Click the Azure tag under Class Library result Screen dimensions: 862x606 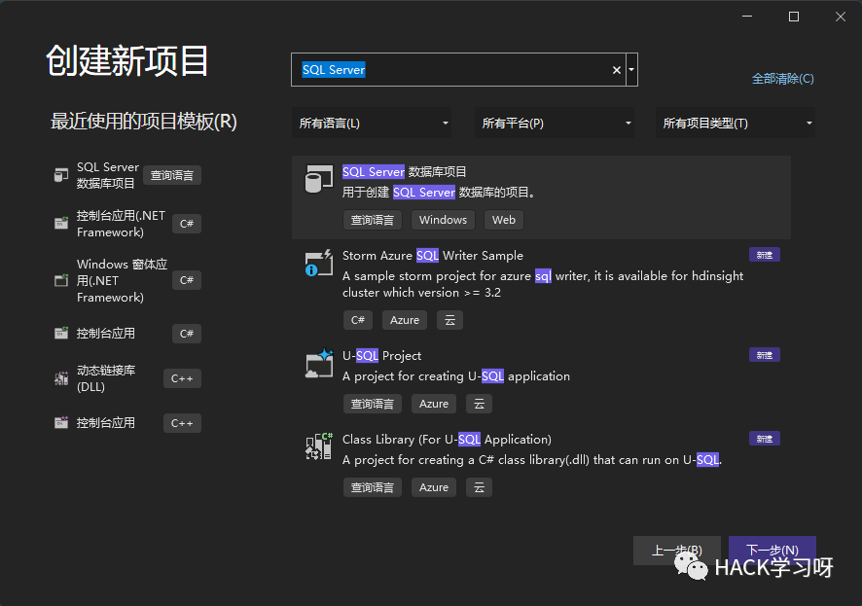pos(434,487)
